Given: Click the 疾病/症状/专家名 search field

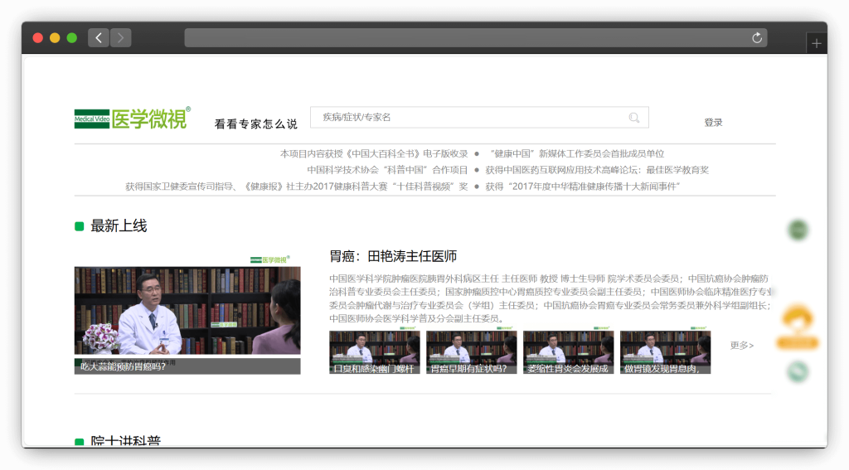Looking at the screenshot, I should [479, 118].
